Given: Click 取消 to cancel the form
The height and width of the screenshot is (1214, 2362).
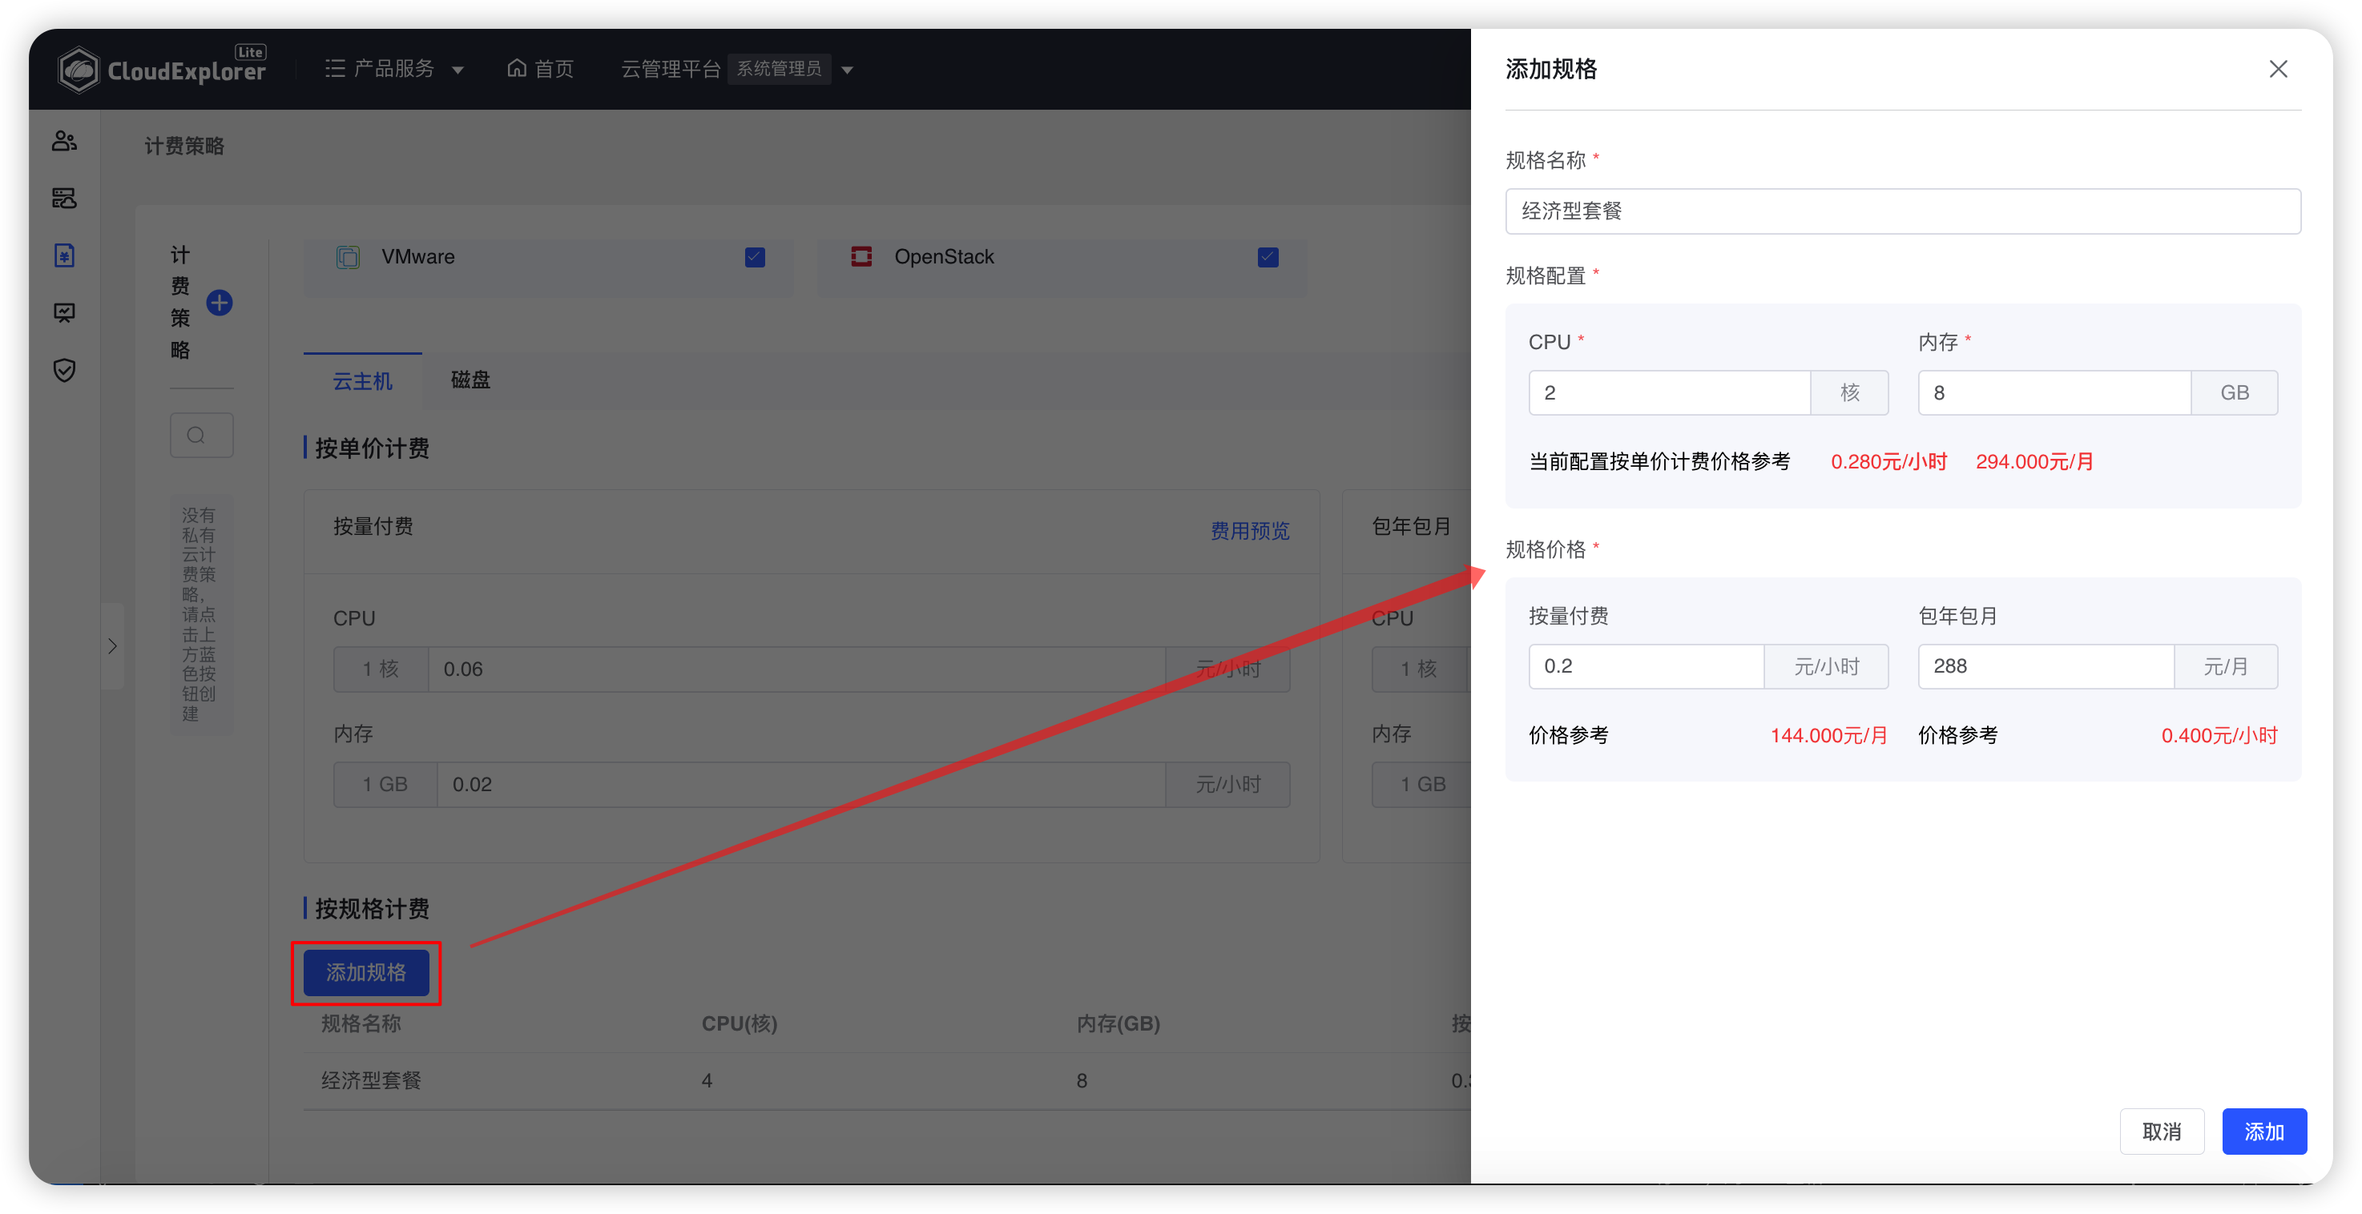Looking at the screenshot, I should (x=2161, y=1132).
